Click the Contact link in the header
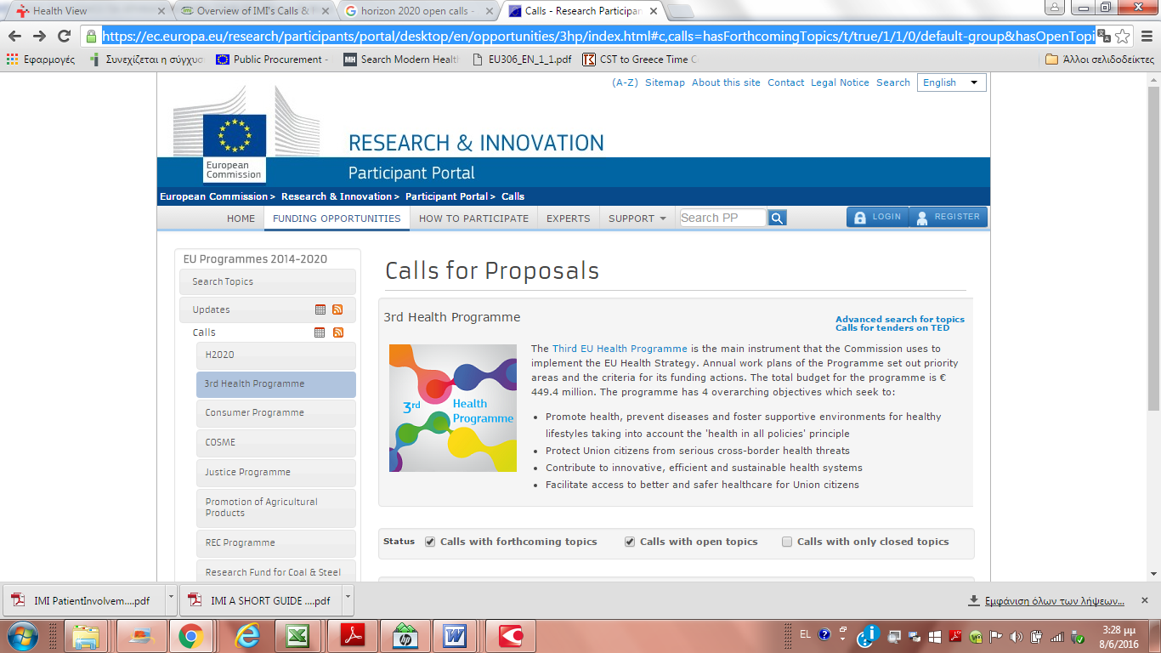The image size is (1161, 653). click(x=785, y=82)
